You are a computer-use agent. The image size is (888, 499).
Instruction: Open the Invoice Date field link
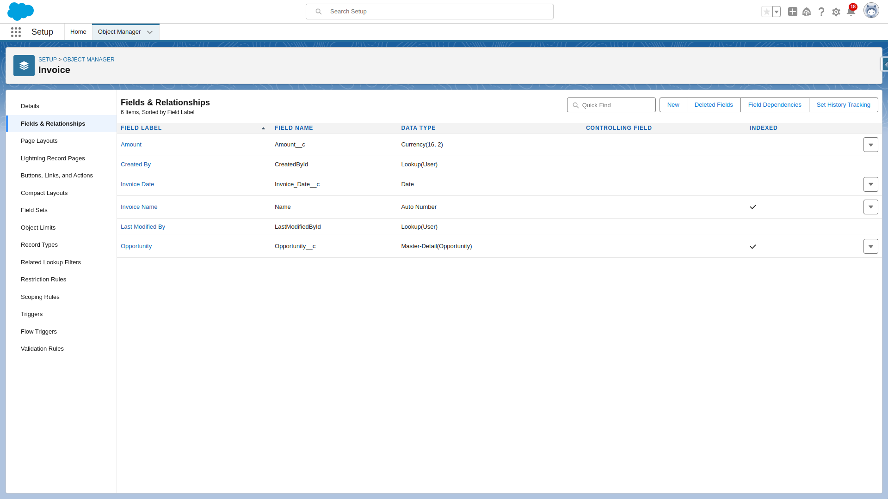pos(137,184)
